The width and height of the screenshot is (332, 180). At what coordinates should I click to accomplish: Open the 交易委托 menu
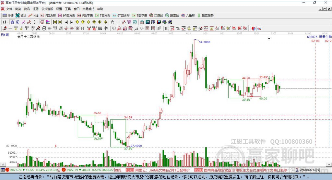coord(88,9)
